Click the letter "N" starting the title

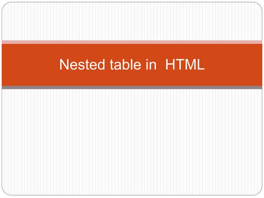64,64
